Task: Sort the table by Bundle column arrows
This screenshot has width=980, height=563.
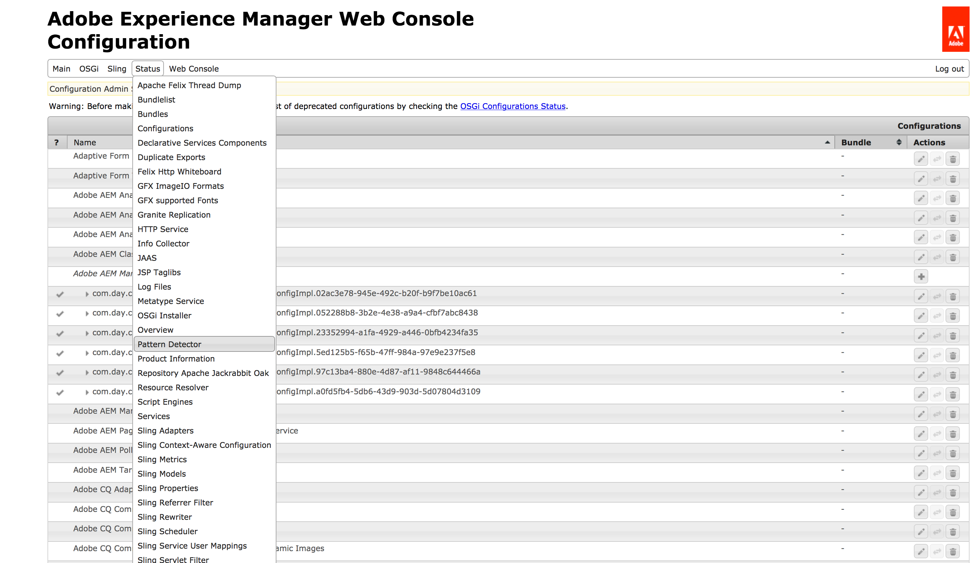Action: click(899, 142)
